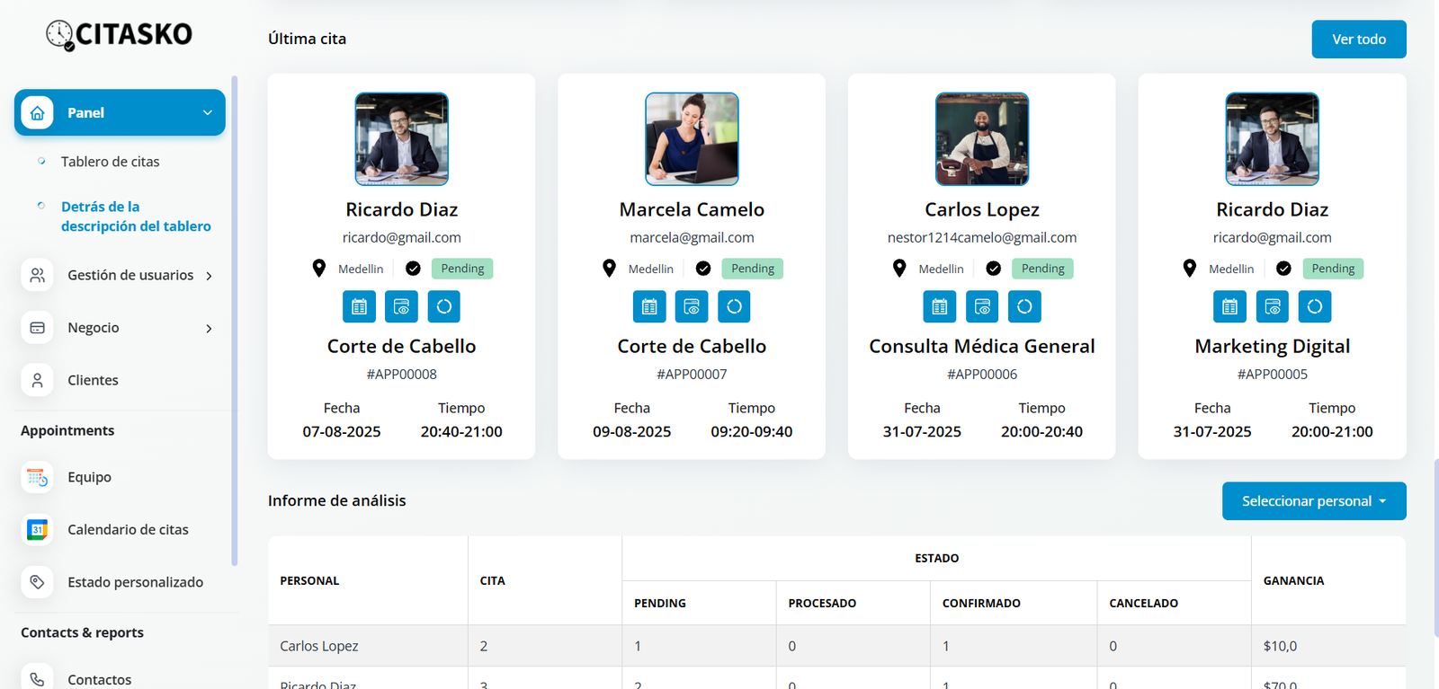
Task: Open view-details eye icon on Marketing Digital card
Action: pos(1273,306)
